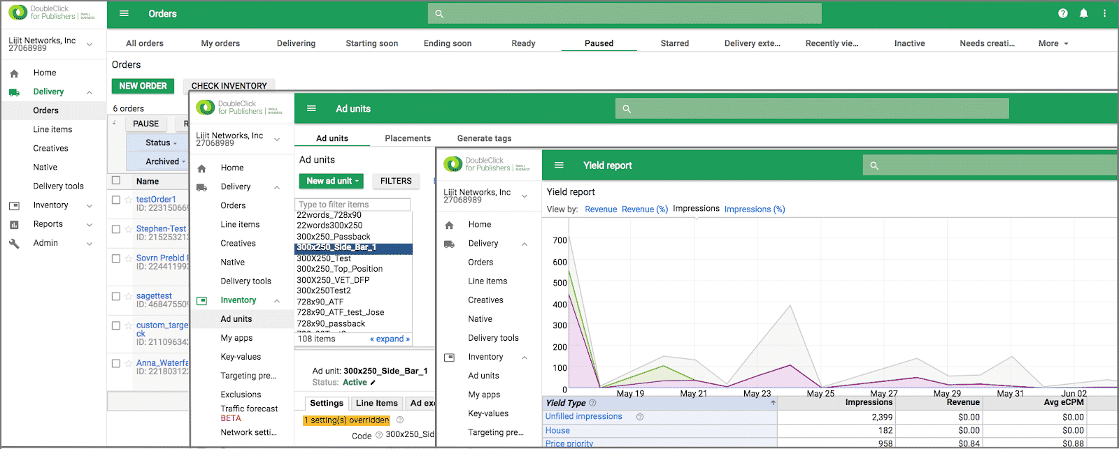The width and height of the screenshot is (1119, 449).
Task: Star the testOrder1 order
Action: click(x=129, y=200)
